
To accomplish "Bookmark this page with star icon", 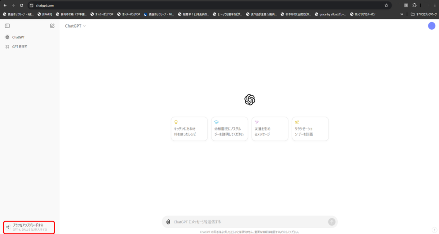I will [x=386, y=5].
